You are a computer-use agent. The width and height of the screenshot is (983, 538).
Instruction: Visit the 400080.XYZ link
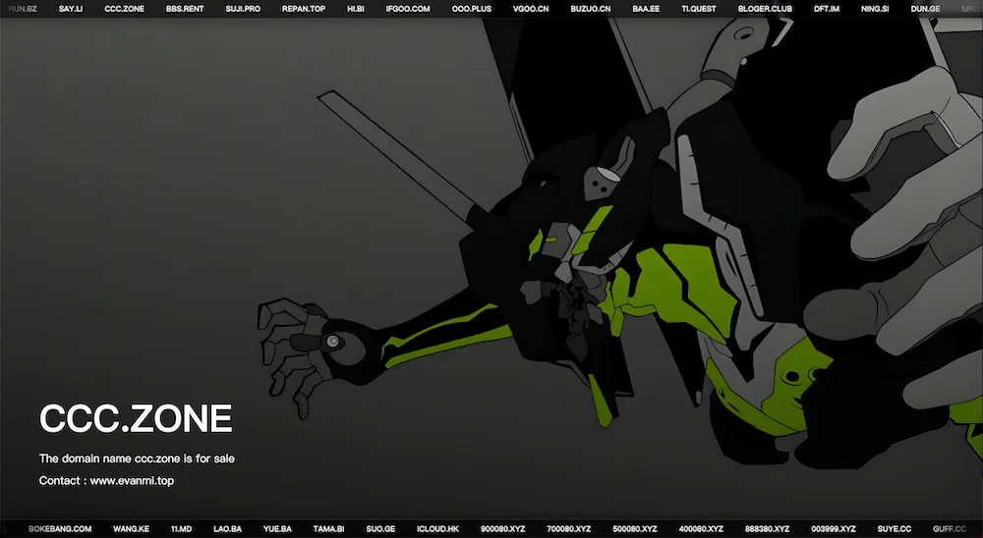click(x=701, y=528)
